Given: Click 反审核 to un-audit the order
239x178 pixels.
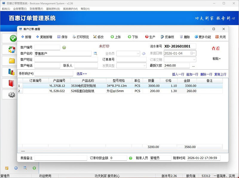Looking at the screenshot, I should pos(167,37).
